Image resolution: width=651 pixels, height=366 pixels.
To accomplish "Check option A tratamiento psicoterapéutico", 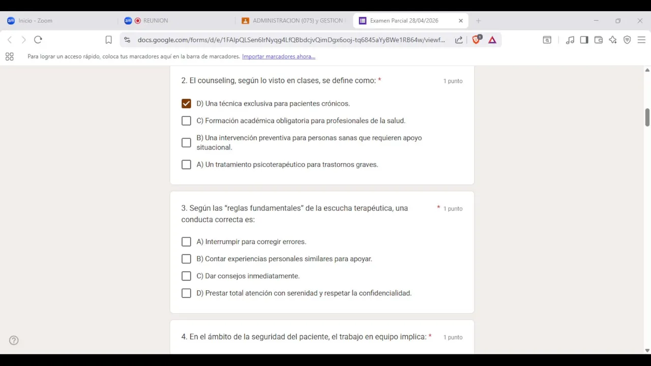I will pyautogui.click(x=186, y=165).
